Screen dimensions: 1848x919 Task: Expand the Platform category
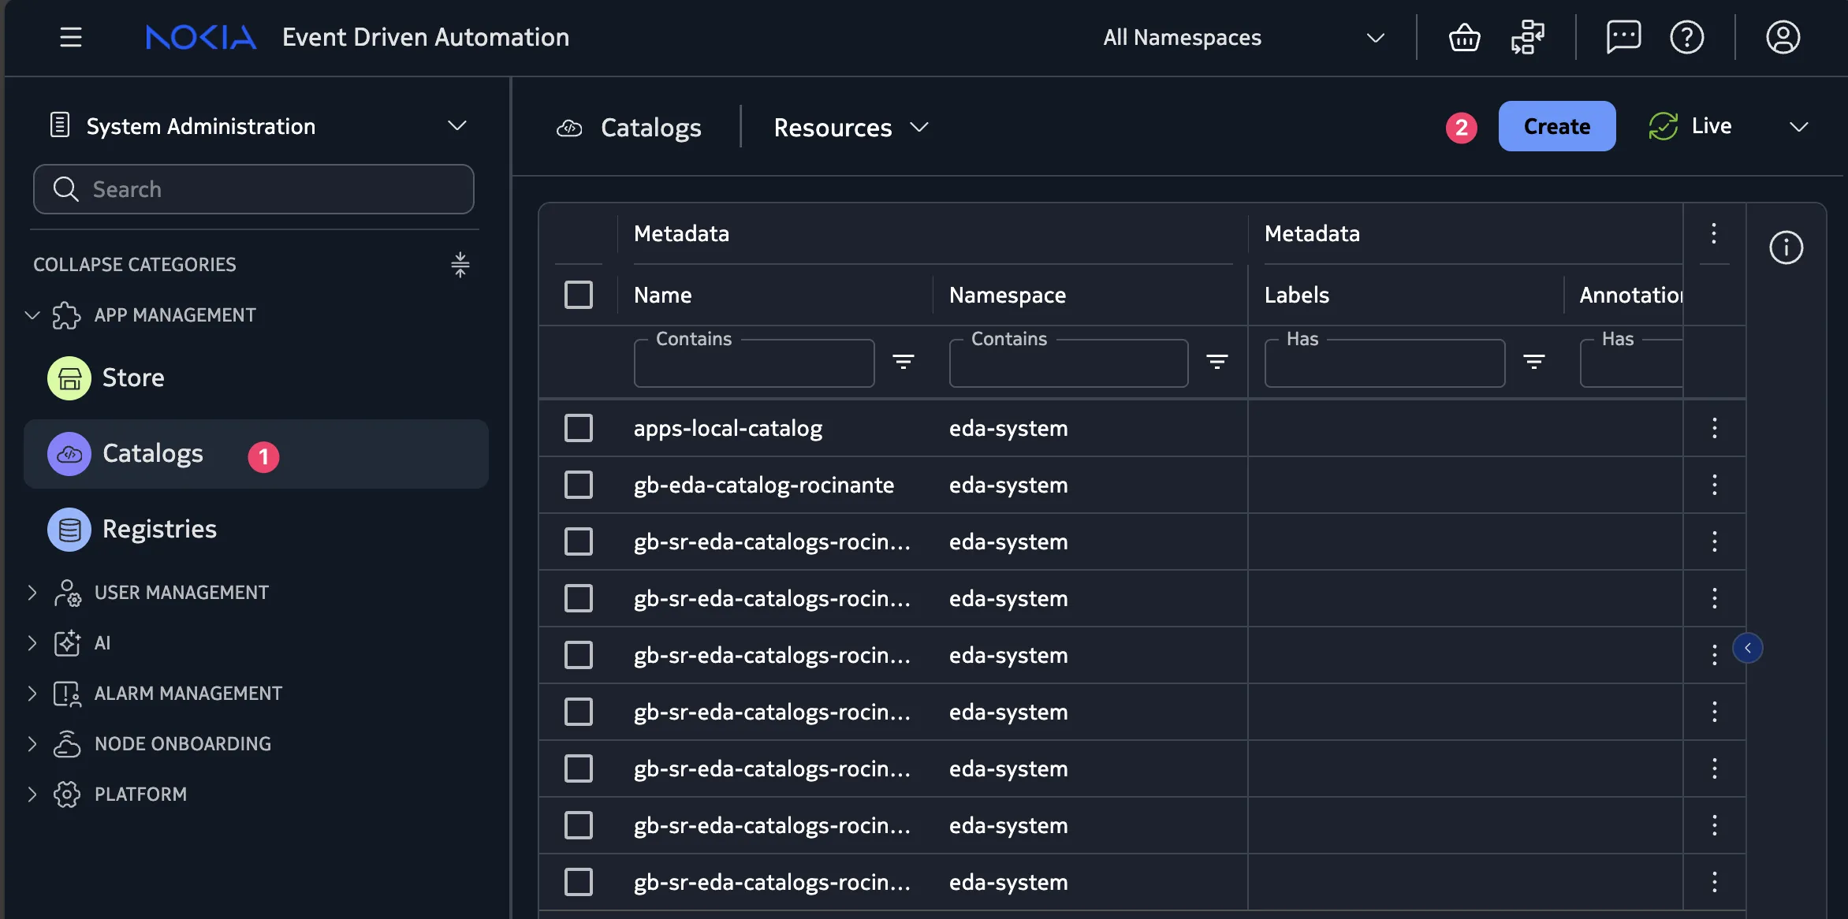tap(32, 794)
